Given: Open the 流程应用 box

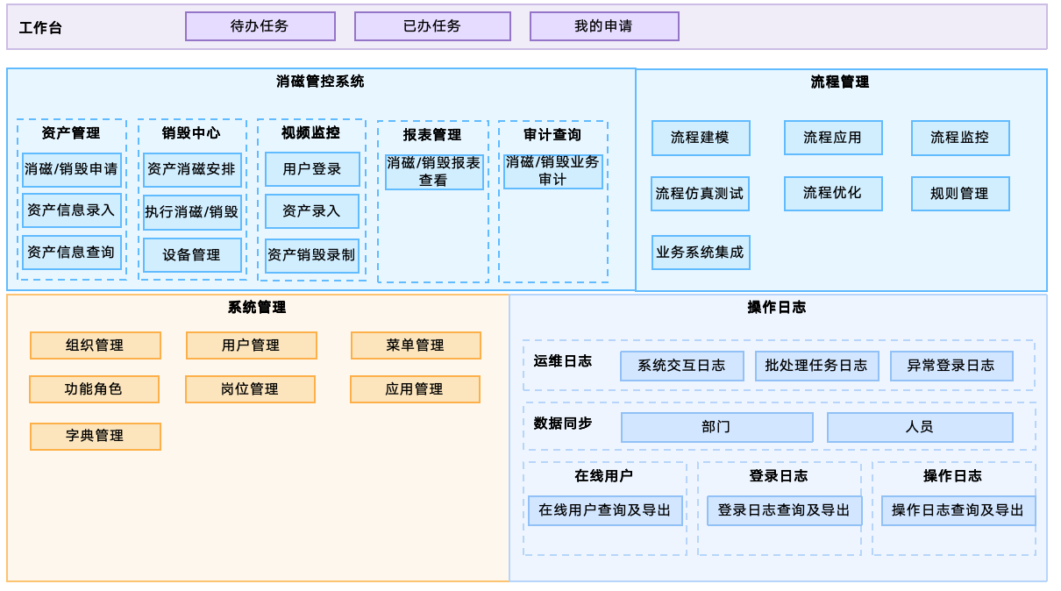Looking at the screenshot, I should (833, 138).
